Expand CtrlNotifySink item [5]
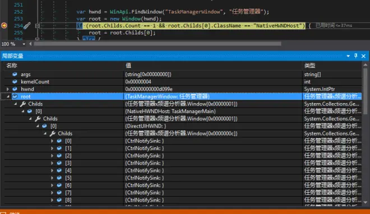Screen dimensions: 370x214 coord(52,178)
